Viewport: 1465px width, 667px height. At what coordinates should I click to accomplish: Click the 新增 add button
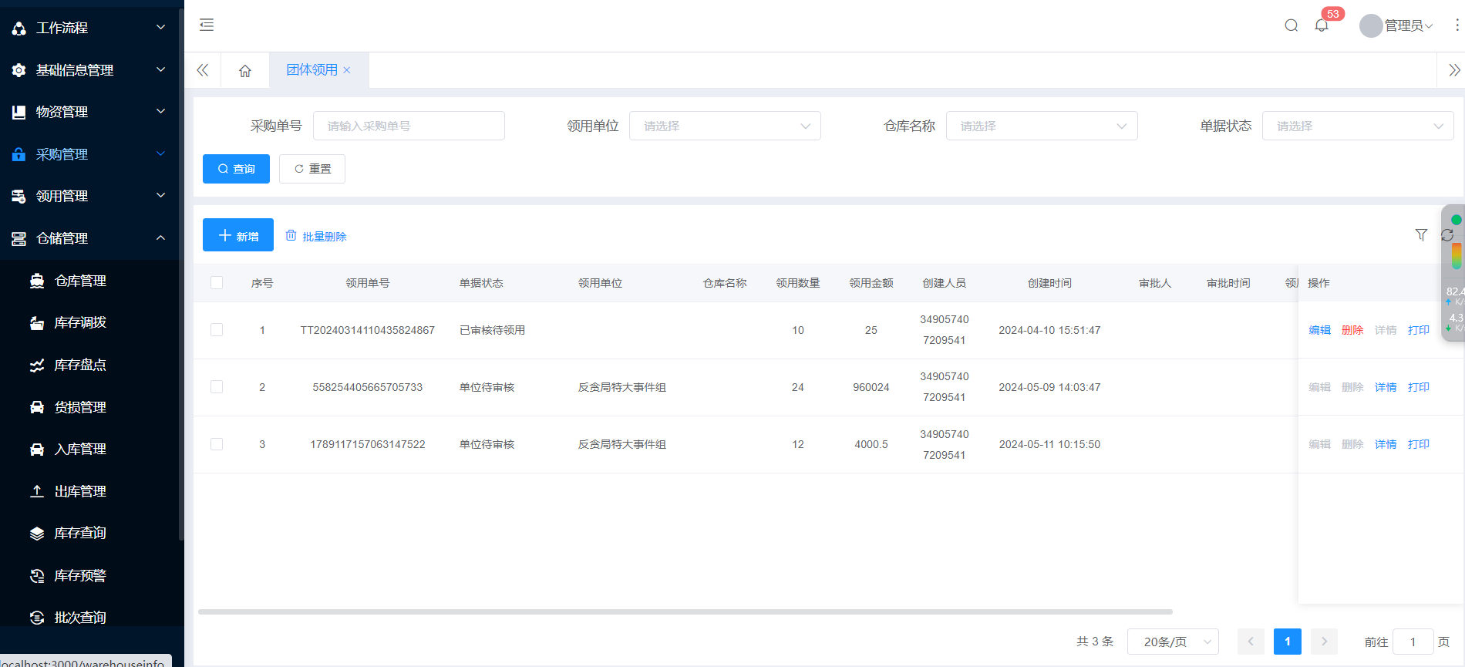[238, 235]
